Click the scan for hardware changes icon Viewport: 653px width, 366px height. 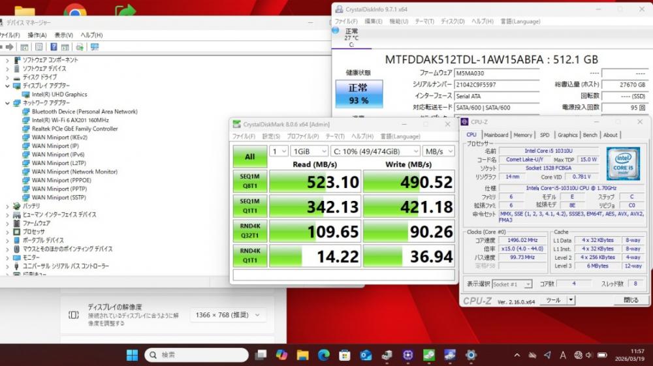(95, 47)
